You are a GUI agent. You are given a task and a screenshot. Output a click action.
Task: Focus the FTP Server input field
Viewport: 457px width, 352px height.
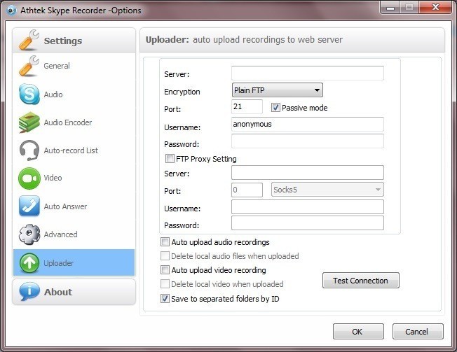coord(308,73)
